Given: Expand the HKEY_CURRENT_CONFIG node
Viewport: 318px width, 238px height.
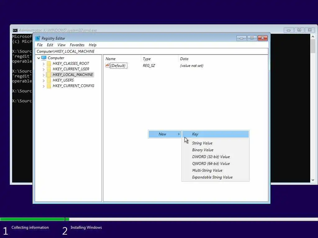Looking at the screenshot, I should 43,86.
